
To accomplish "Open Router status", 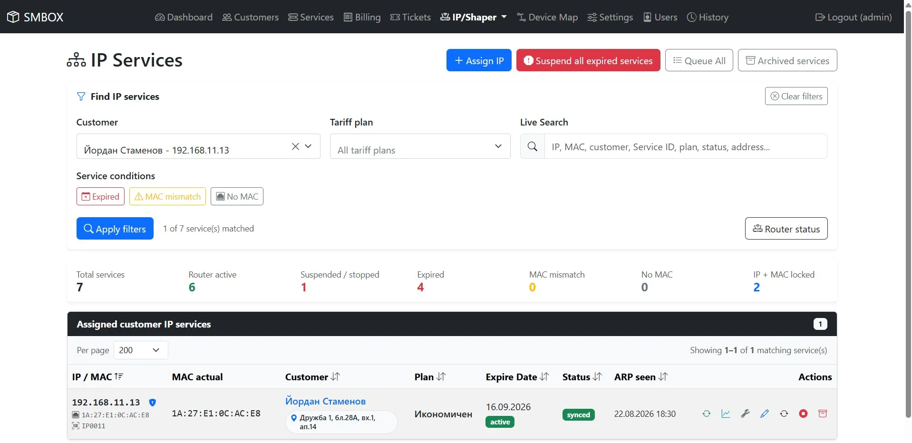I will (x=786, y=229).
